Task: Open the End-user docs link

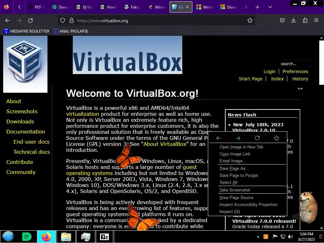Action: coord(32,142)
